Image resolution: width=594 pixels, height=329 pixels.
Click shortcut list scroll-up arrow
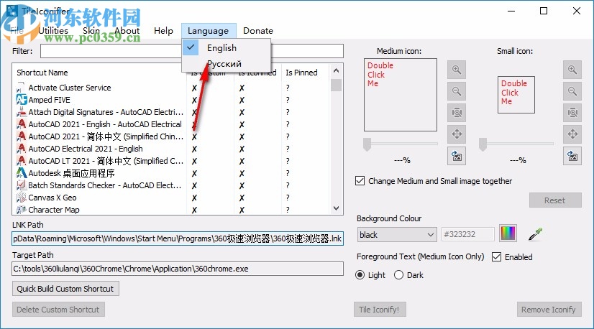tap(336, 71)
